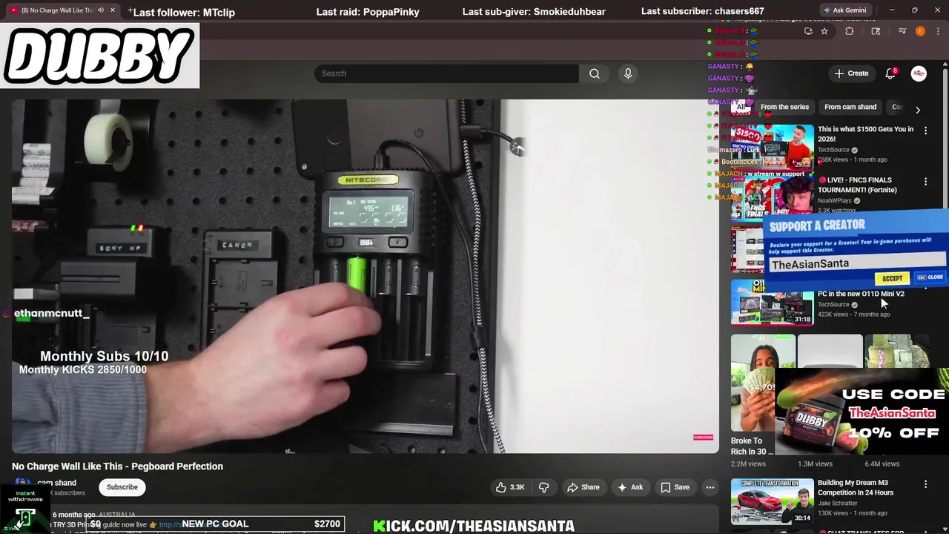Open 'Broke To Rich In 30' short

pyautogui.click(x=763, y=383)
